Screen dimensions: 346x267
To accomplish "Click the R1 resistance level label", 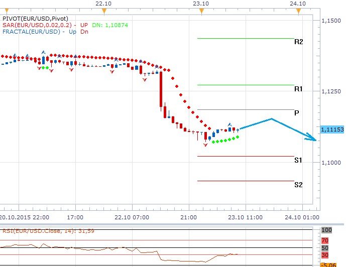I will (x=298, y=89).
